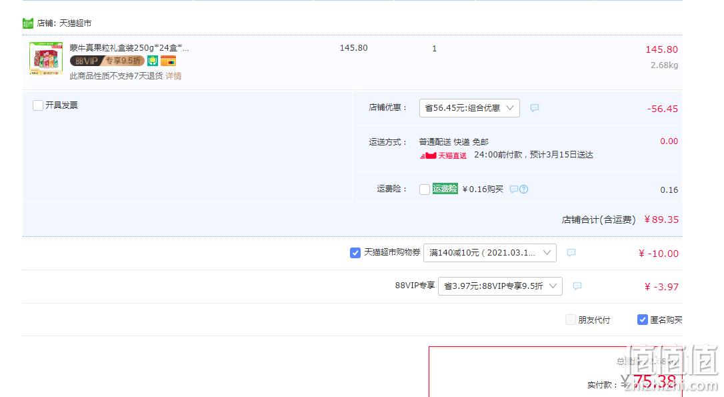Click the 店铺合计 total ¥89.35
The image size is (724, 397).
[661, 220]
